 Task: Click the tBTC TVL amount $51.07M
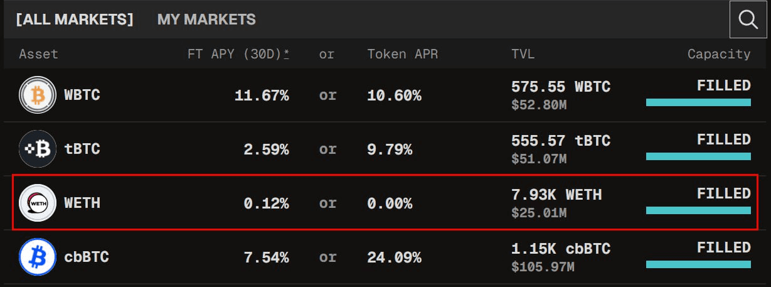539,160
